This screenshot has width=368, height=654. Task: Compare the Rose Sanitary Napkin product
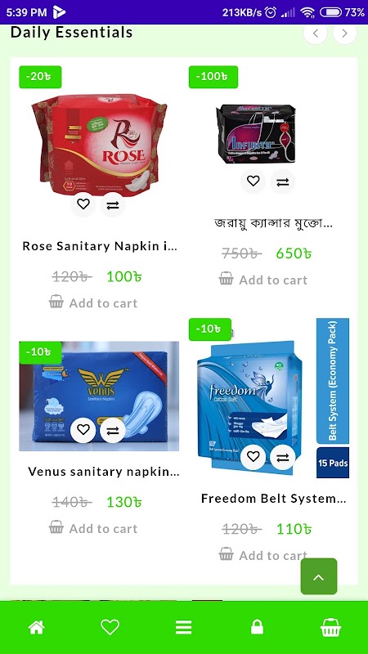113,204
